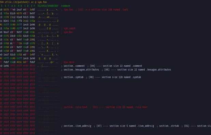Click ASCII text '...............Z'
This screenshot has height=135, width=211.
click(48, 21)
